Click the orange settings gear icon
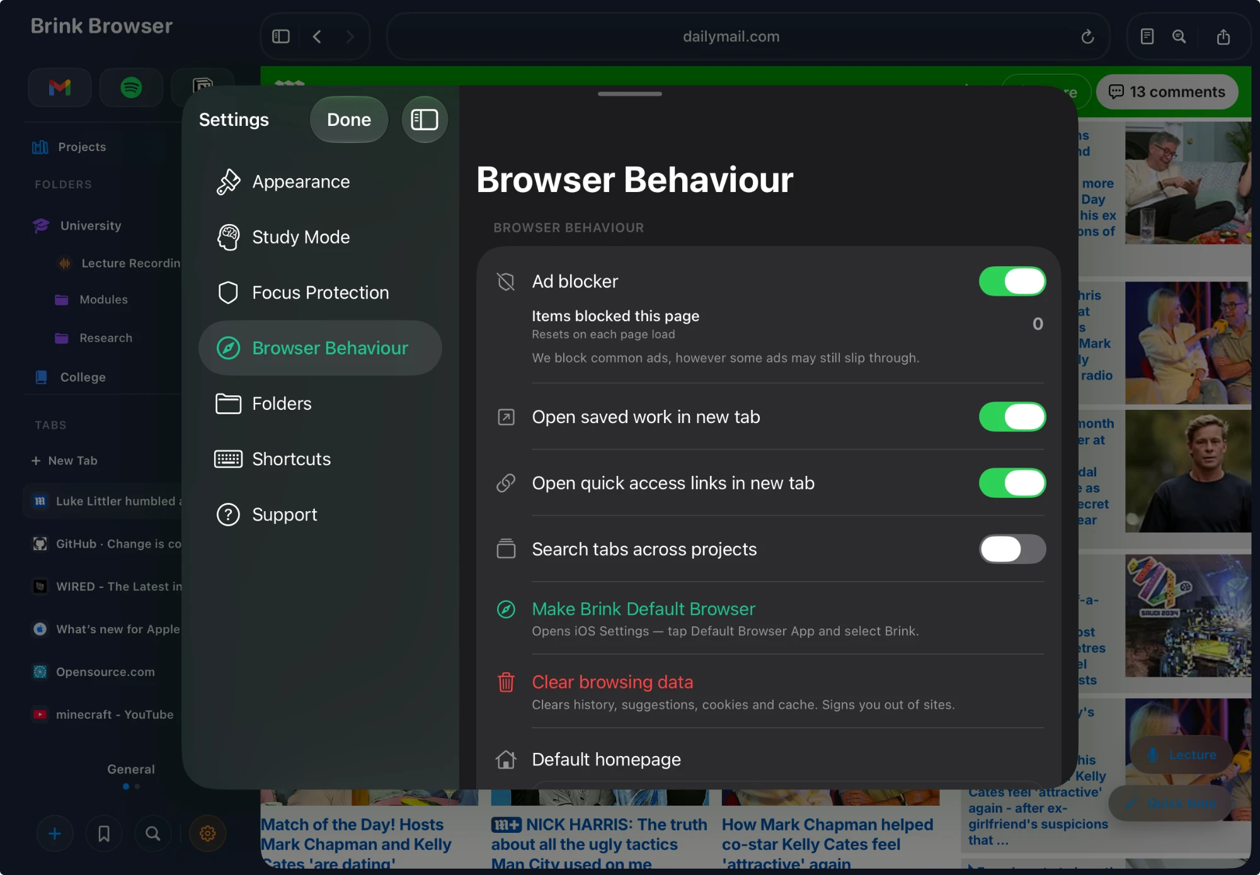Screen dimensions: 1260x875 point(207,833)
